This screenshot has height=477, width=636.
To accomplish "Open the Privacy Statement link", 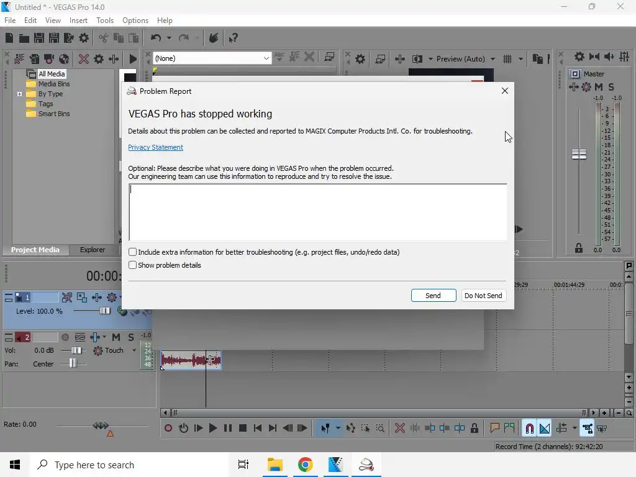I will coord(155,147).
